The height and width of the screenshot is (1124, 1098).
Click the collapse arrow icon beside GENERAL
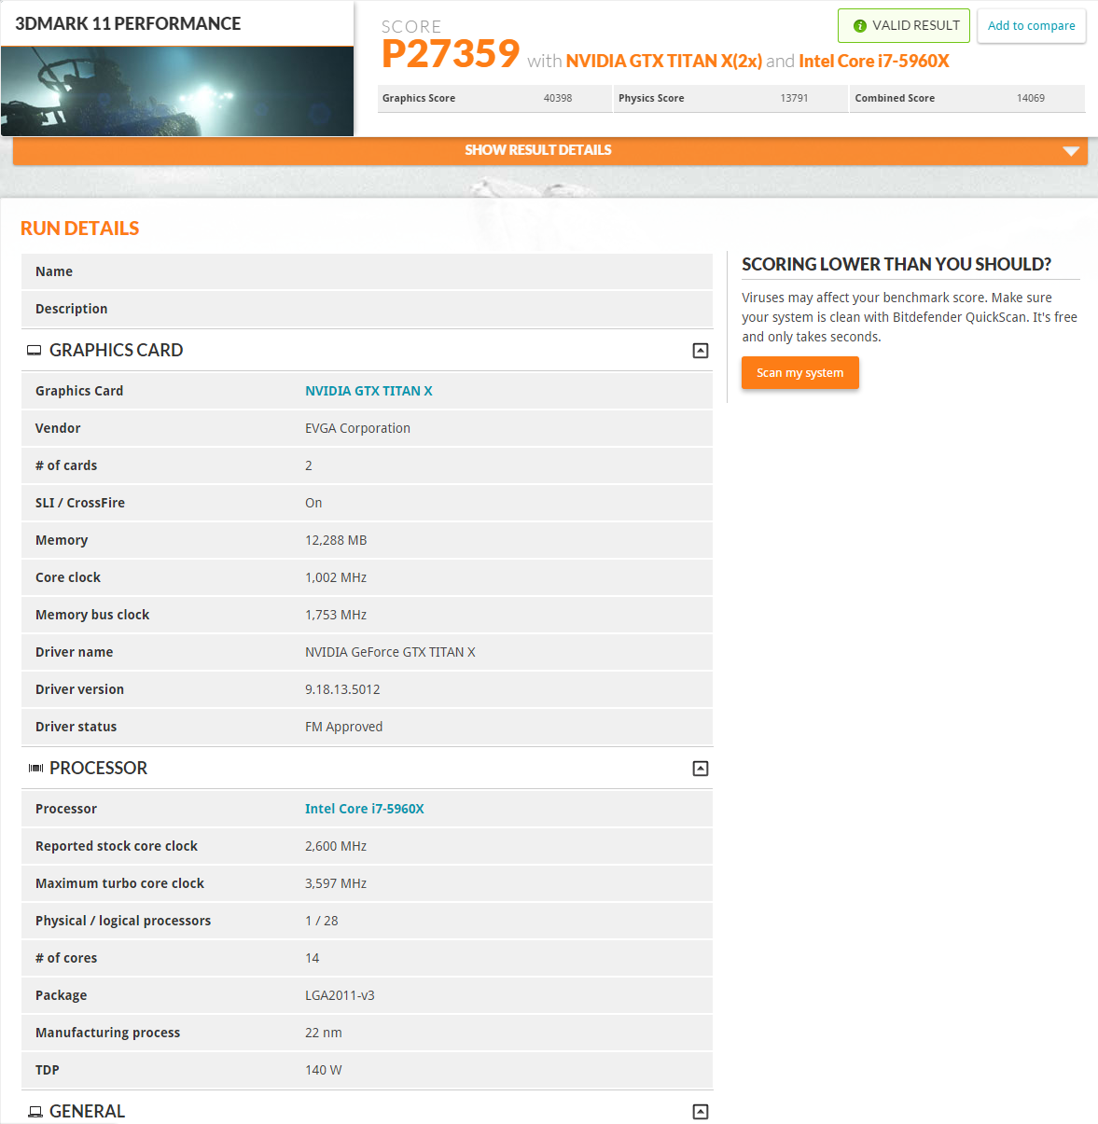pyautogui.click(x=700, y=1111)
